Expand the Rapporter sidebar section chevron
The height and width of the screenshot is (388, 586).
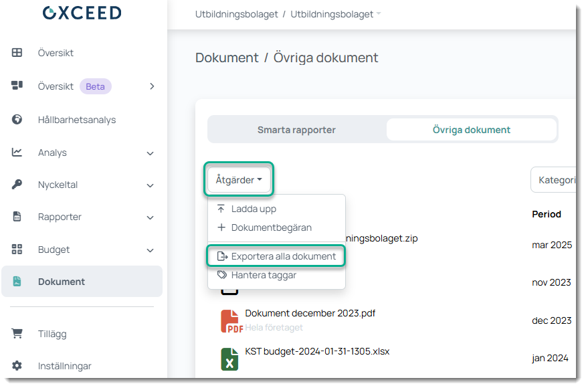pyautogui.click(x=151, y=217)
